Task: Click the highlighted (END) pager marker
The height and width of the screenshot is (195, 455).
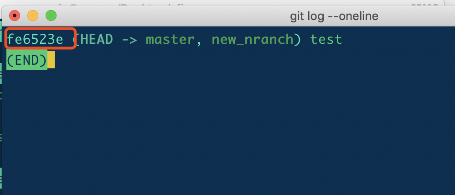Action: point(27,60)
